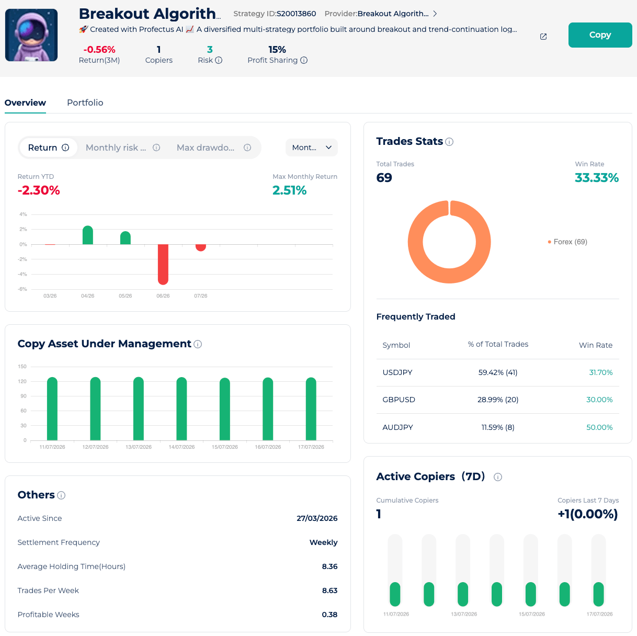Click the 11/07/2026 asset management bar
The width and height of the screenshot is (637, 636).
[x=52, y=408]
